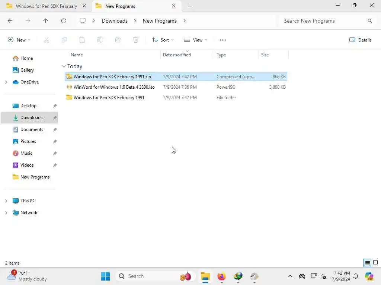Add a new tab
Viewport: 381px width, 285px height.
[x=190, y=6]
